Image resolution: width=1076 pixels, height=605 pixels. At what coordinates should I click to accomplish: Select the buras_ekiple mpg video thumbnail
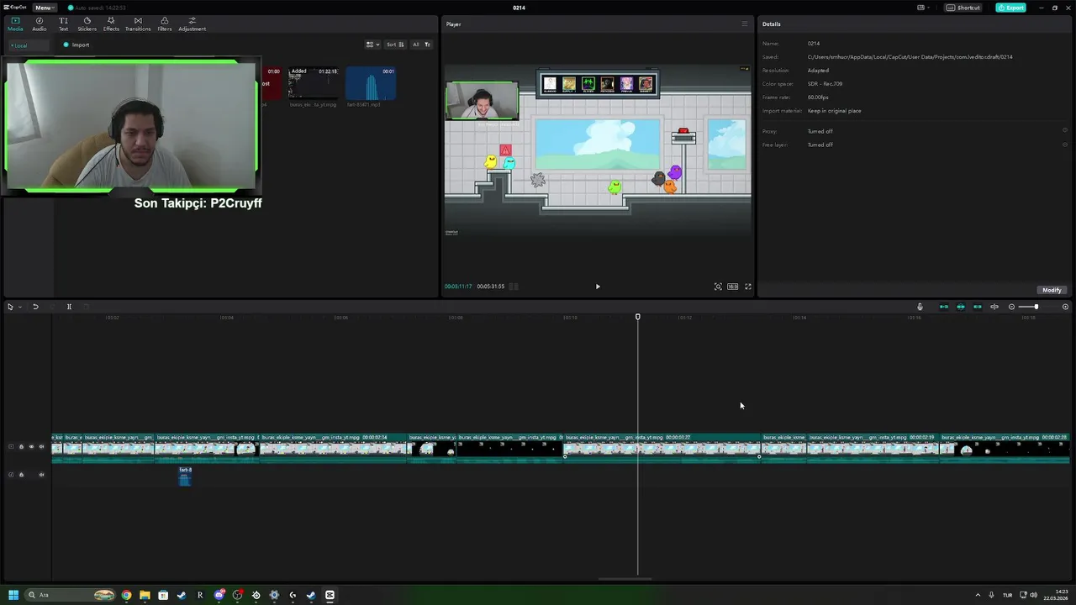[x=313, y=83]
